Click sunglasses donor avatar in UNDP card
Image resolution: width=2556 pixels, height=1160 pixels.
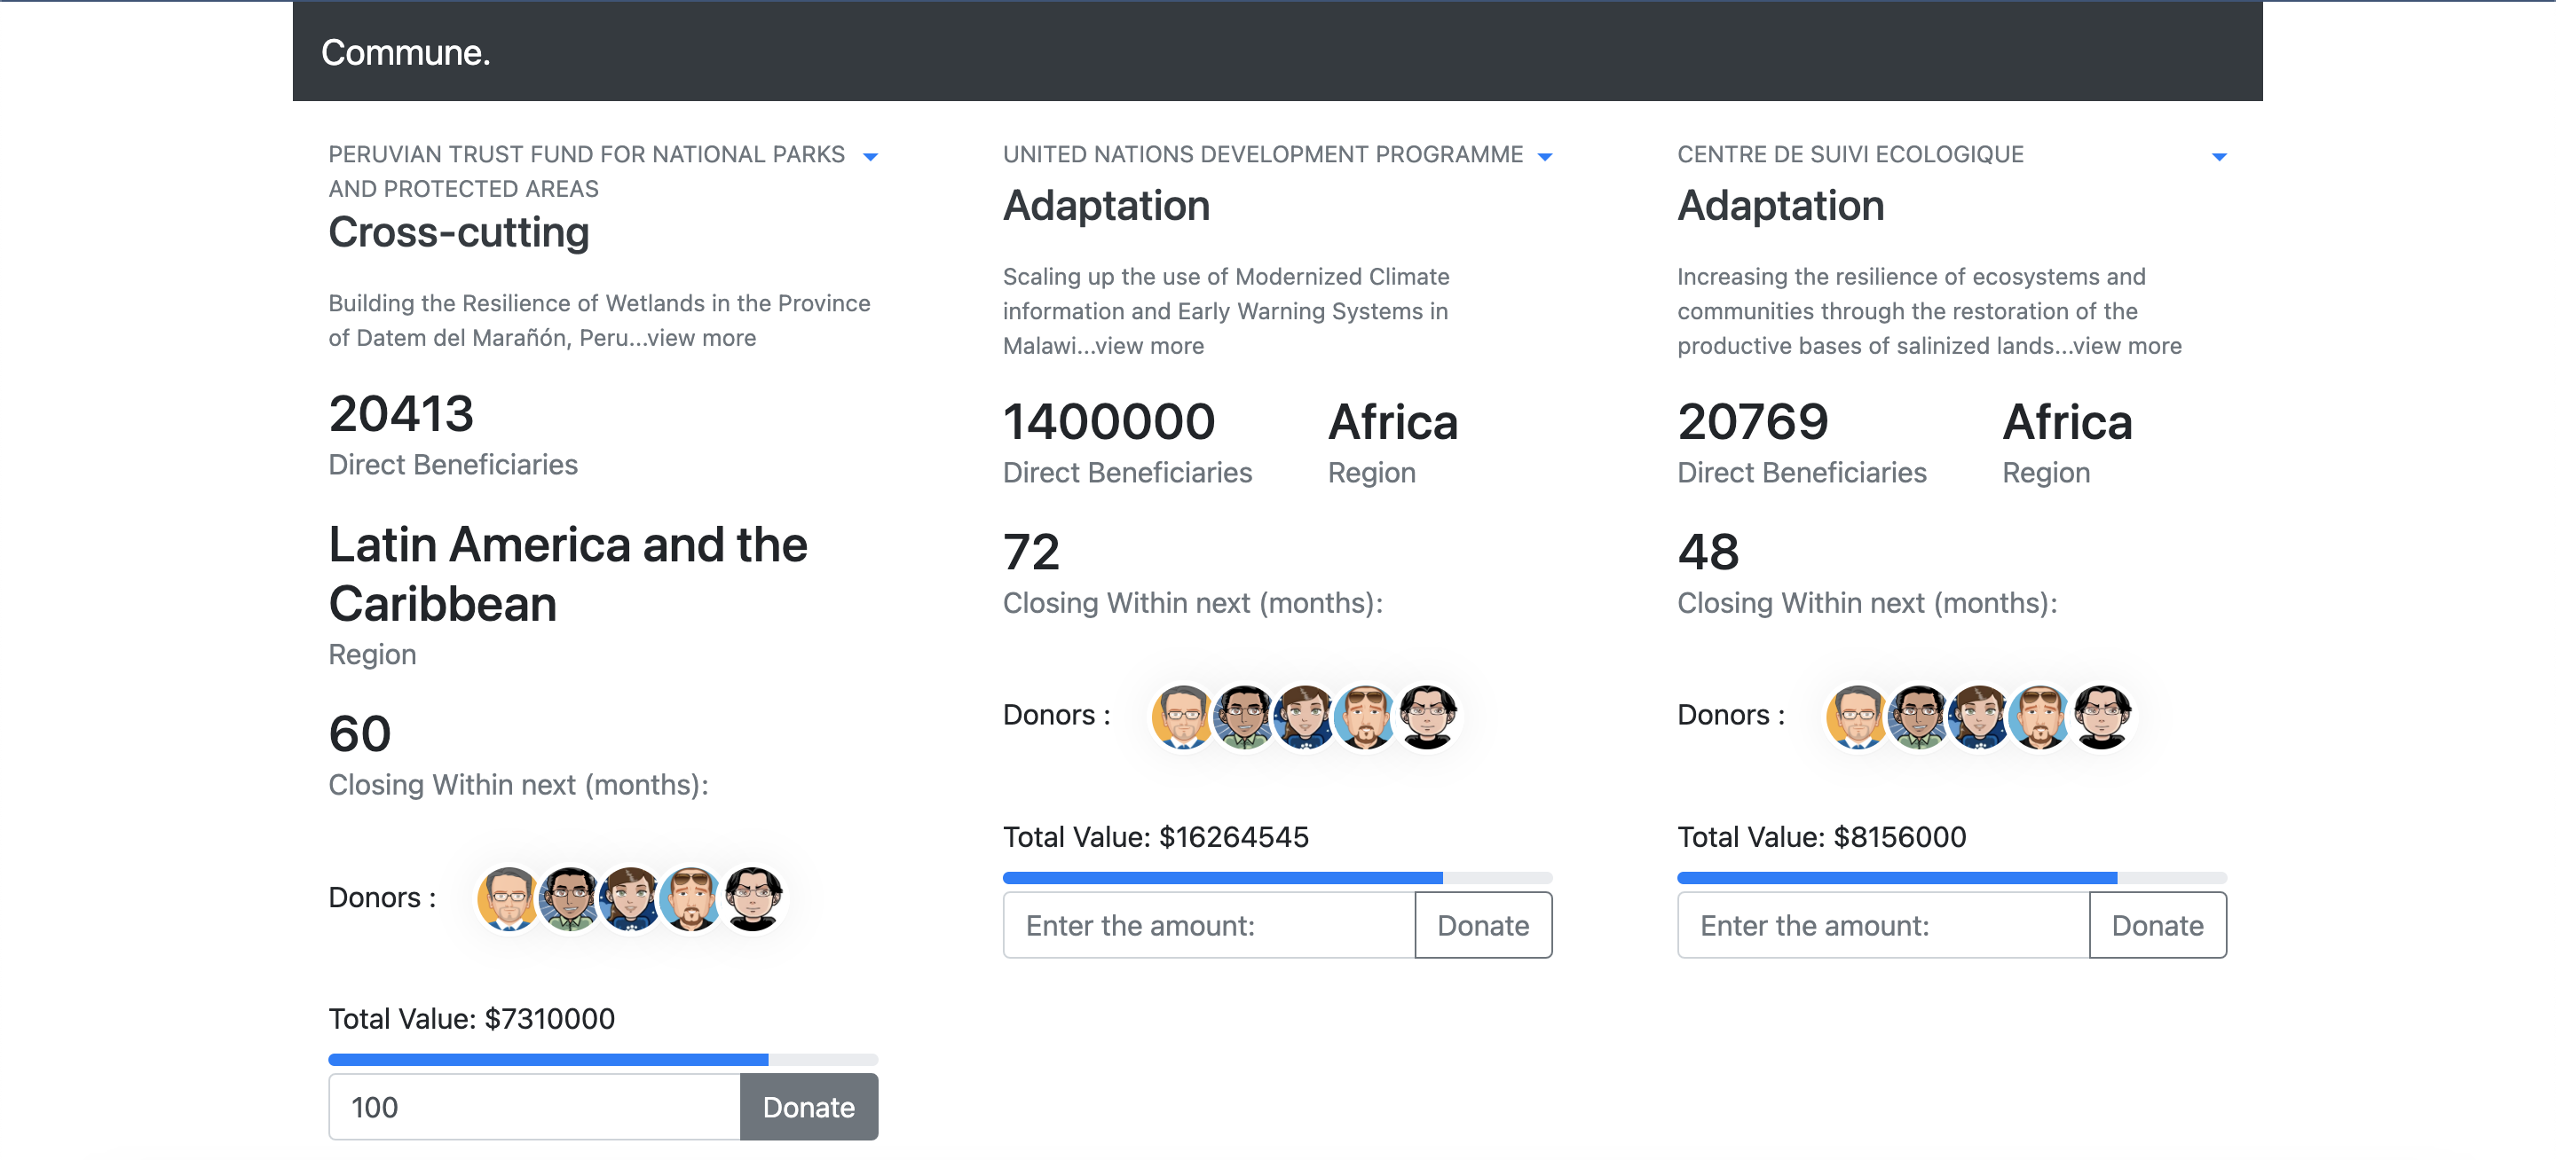tap(1365, 716)
